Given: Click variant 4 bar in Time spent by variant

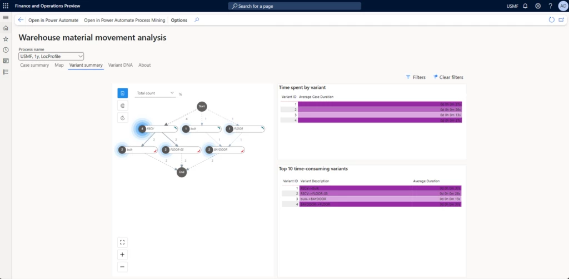Looking at the screenshot, I should pyautogui.click(x=380, y=121).
